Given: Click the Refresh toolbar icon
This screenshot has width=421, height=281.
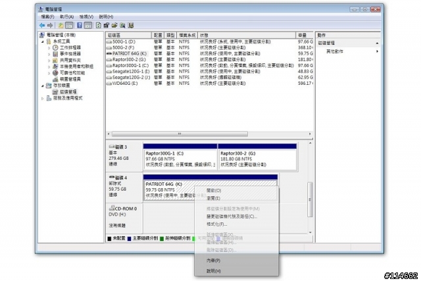Looking at the screenshot, I should [98, 25].
